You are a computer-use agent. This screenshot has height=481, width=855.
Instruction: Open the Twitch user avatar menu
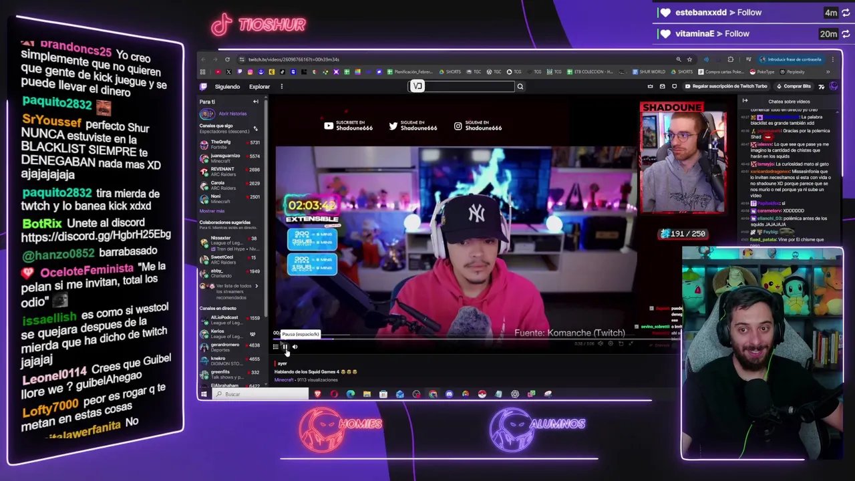point(833,86)
